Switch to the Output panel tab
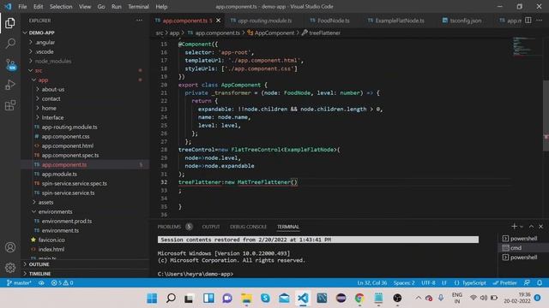The width and height of the screenshot is (549, 308). pos(211,227)
